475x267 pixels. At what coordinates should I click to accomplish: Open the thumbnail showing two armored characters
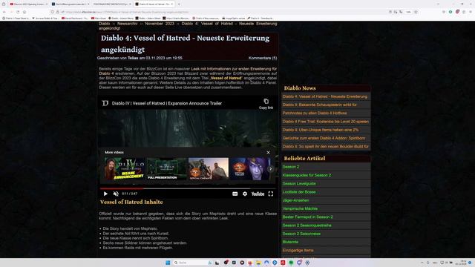[209, 168]
